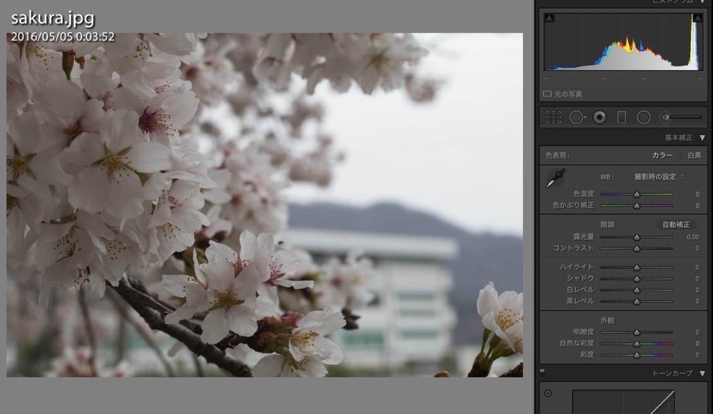
Task: Click the 元の写真 original photo indicator
Action: click(x=562, y=94)
